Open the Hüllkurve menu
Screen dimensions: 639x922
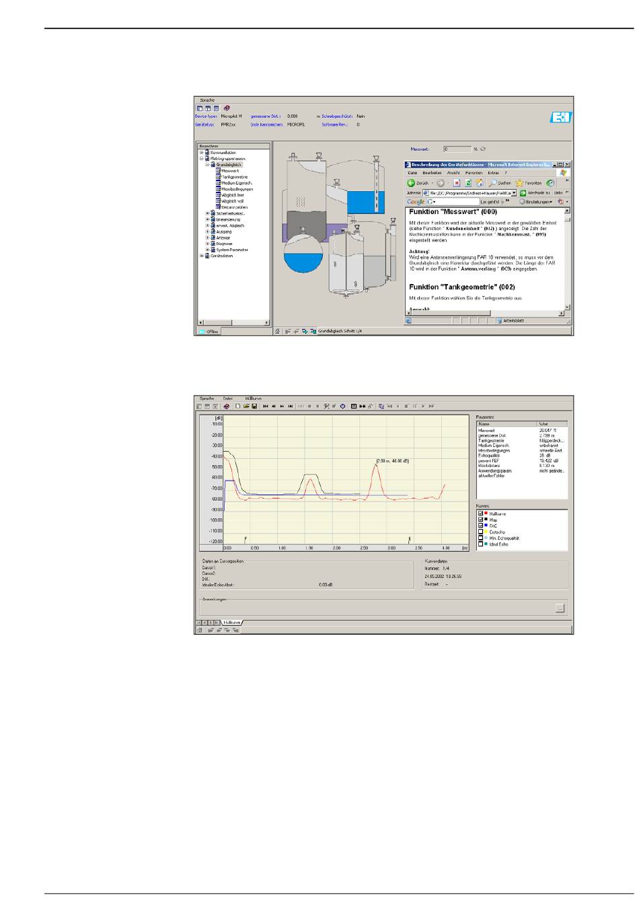pos(253,399)
